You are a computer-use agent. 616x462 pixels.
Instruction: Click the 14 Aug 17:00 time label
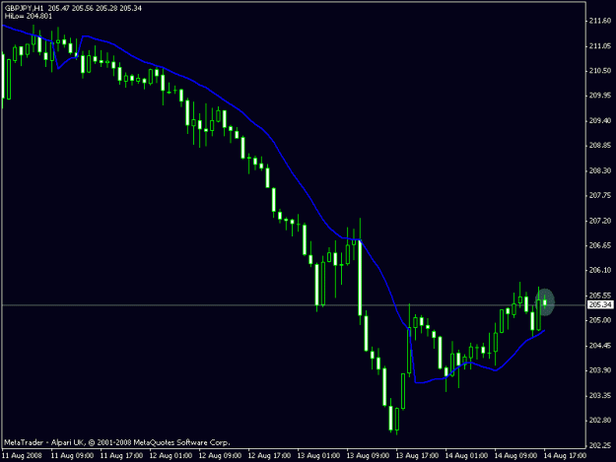(565, 455)
